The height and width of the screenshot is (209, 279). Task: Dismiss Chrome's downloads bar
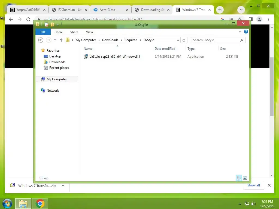coord(269,185)
